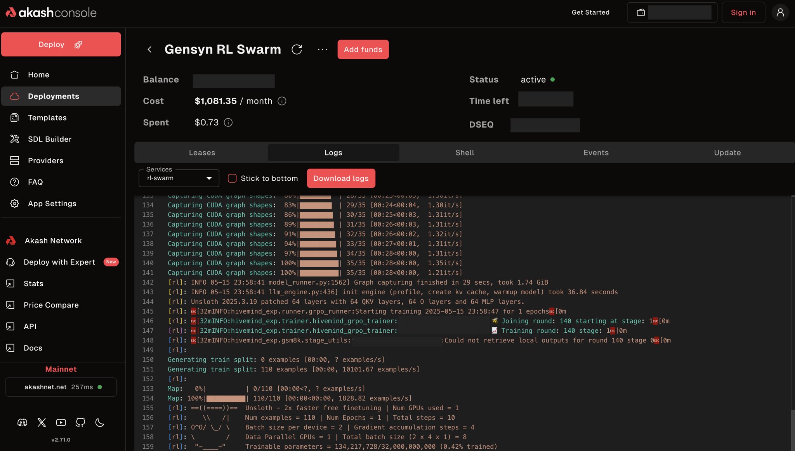This screenshot has width=795, height=451.
Task: Click the Spent info icon
Action: tap(228, 123)
